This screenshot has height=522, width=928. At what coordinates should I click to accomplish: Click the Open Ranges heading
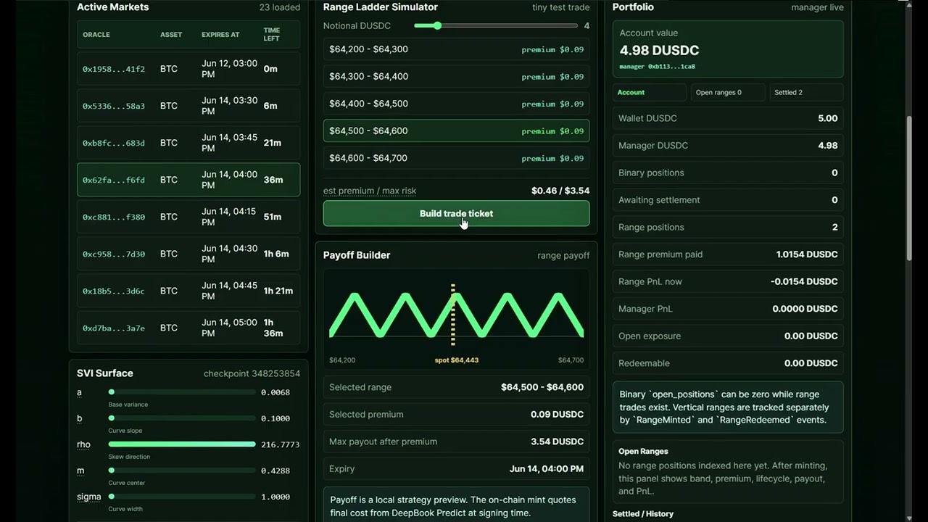pyautogui.click(x=643, y=451)
